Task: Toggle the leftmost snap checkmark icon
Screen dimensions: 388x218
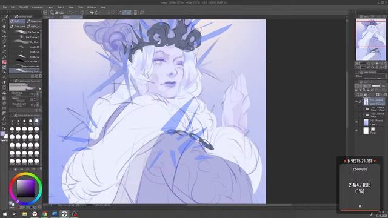Action: point(119,12)
